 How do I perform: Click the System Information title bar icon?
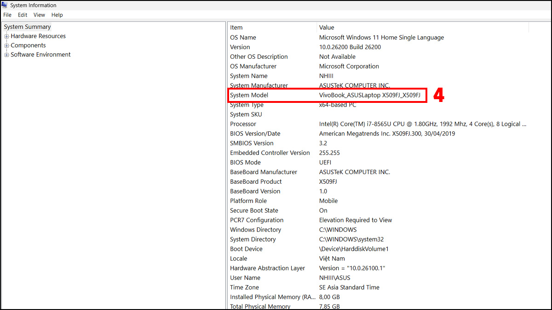tap(5, 6)
